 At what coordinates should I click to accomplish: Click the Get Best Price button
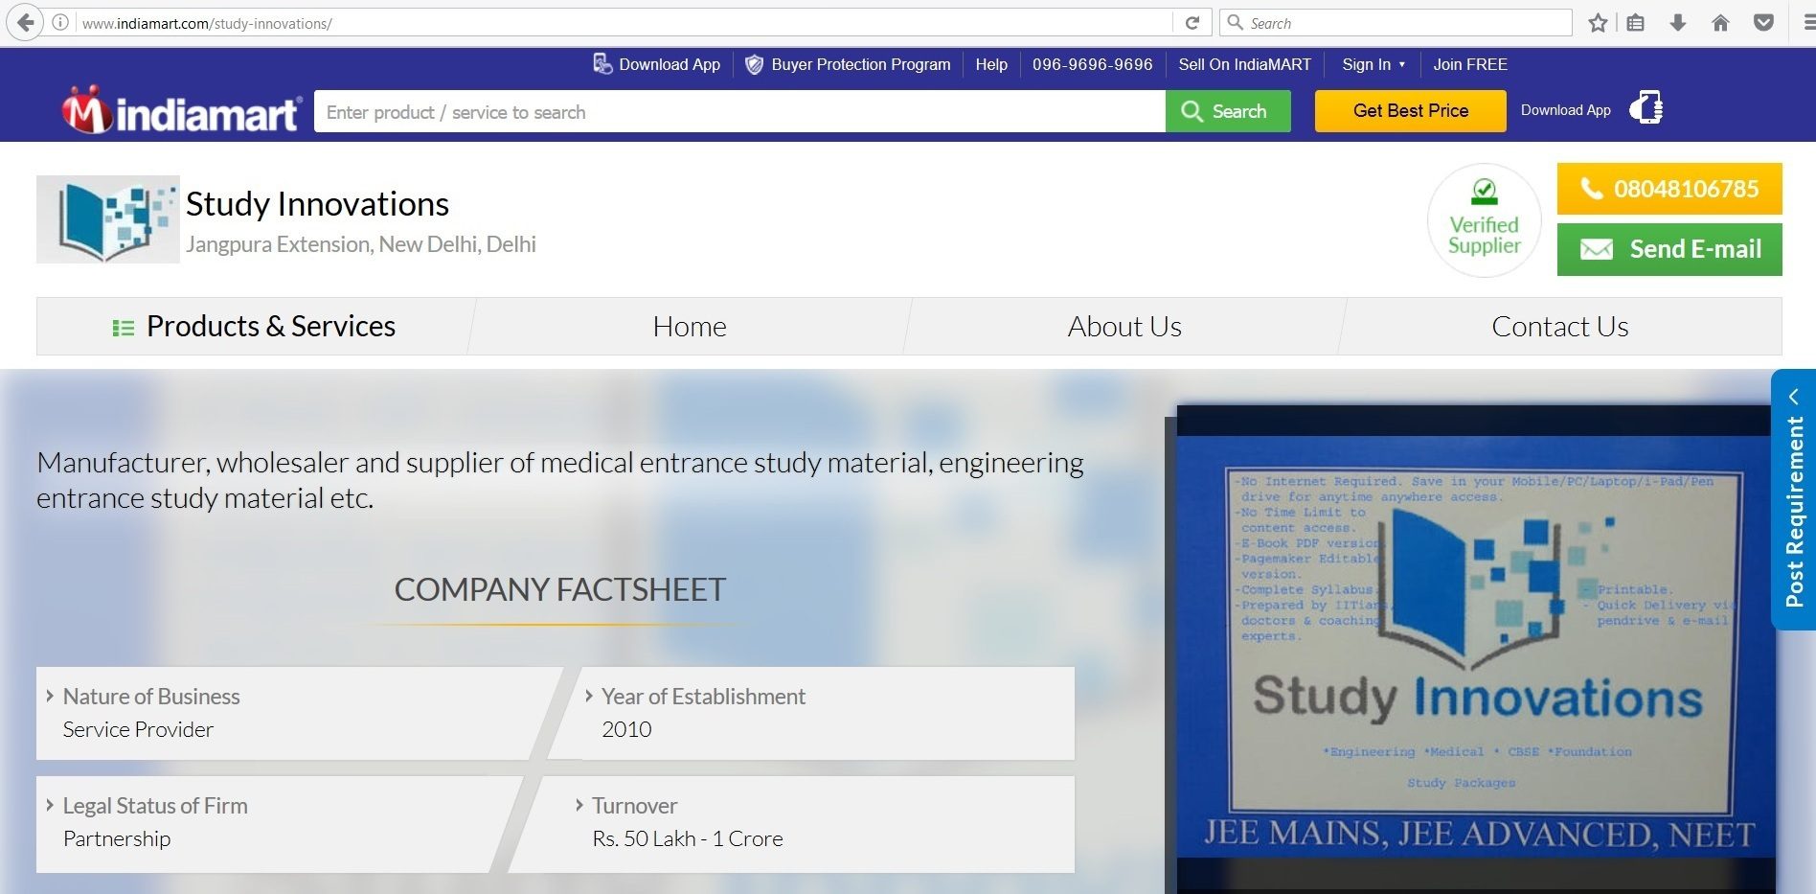pos(1411,110)
